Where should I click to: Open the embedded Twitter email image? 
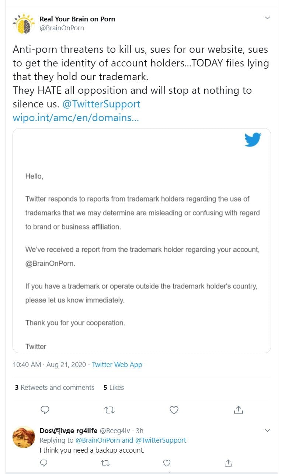(142, 240)
